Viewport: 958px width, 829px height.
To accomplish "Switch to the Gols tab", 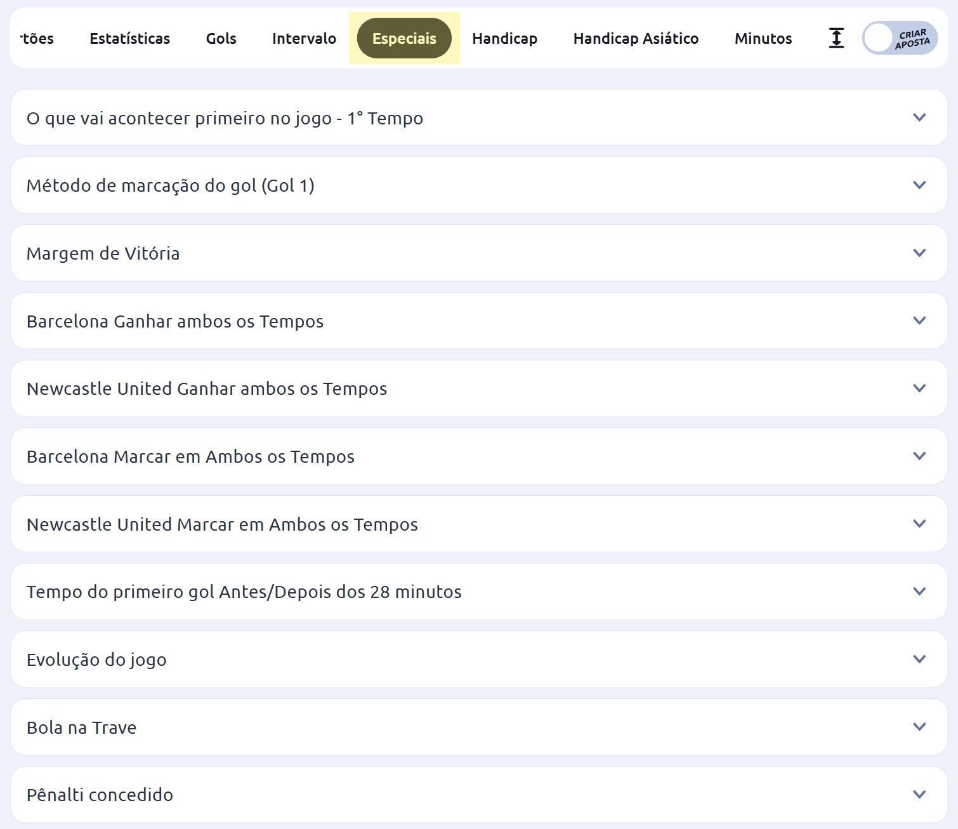I will pyautogui.click(x=221, y=39).
